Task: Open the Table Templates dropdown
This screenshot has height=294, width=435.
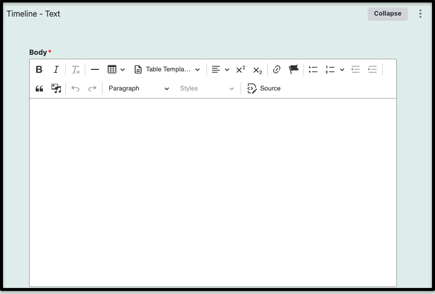Action: click(167, 69)
